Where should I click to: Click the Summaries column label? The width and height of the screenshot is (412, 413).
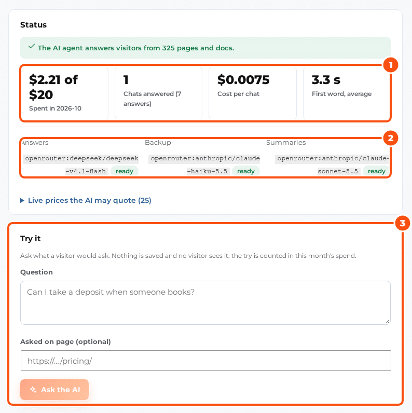click(286, 143)
